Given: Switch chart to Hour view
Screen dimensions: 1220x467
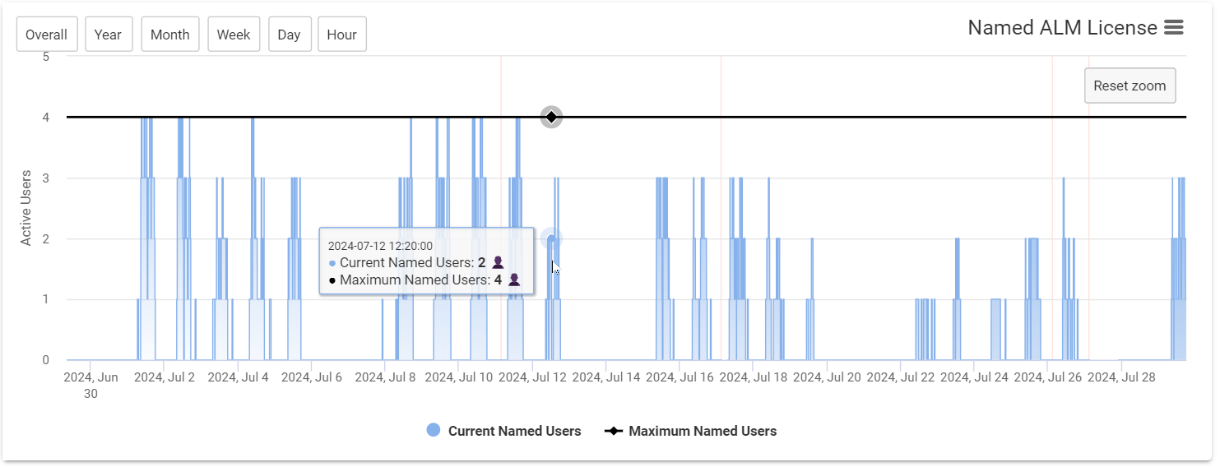Looking at the screenshot, I should (341, 35).
